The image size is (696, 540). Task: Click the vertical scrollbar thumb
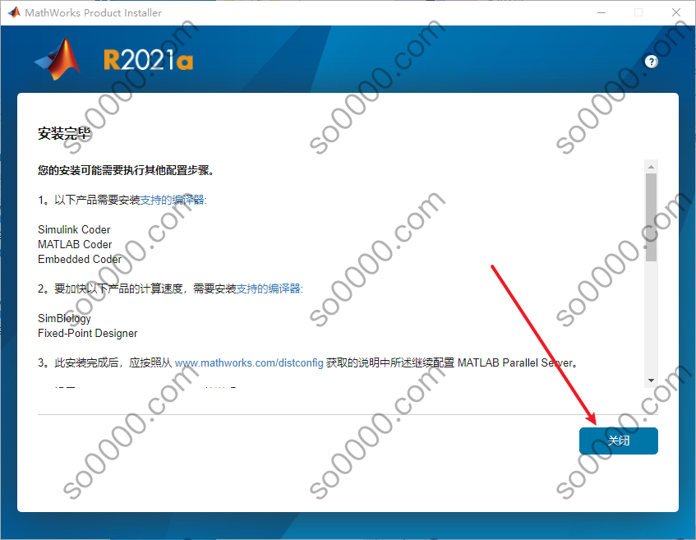[x=651, y=217]
